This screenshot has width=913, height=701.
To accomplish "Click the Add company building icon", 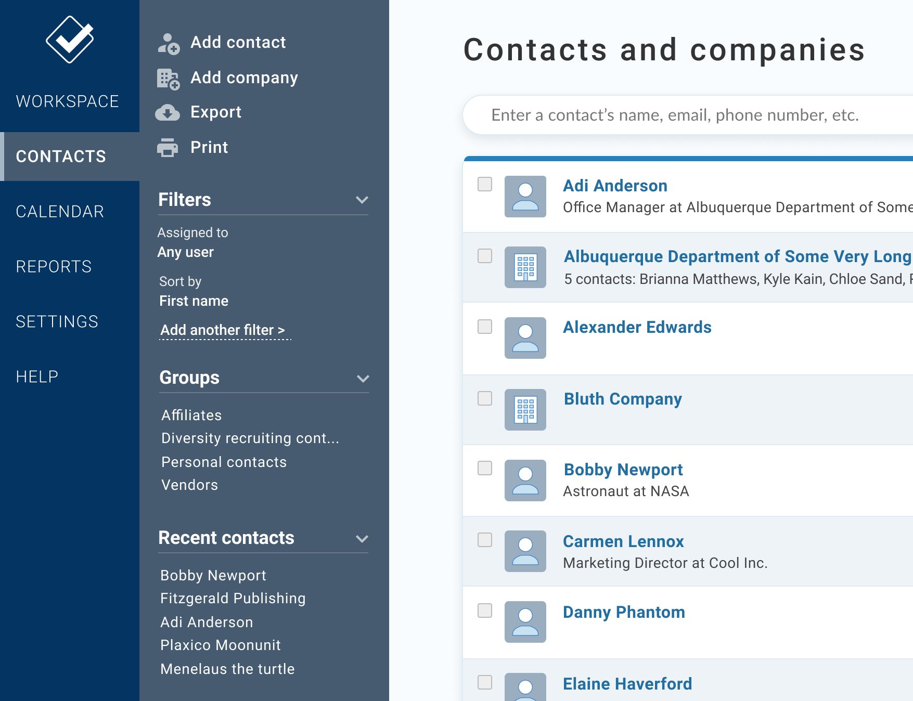I will (x=169, y=79).
